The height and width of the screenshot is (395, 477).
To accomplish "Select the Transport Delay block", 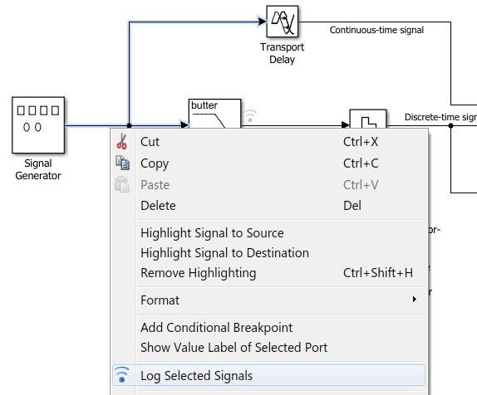I will [x=282, y=22].
